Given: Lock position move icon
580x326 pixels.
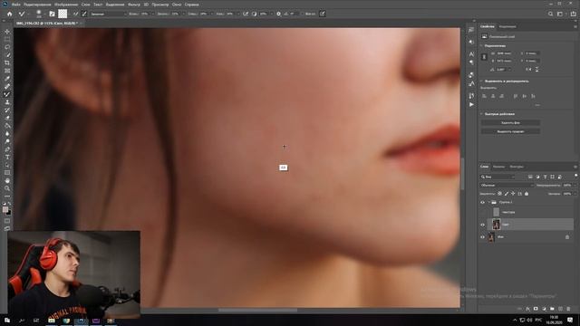Looking at the screenshot, I should point(513,193).
